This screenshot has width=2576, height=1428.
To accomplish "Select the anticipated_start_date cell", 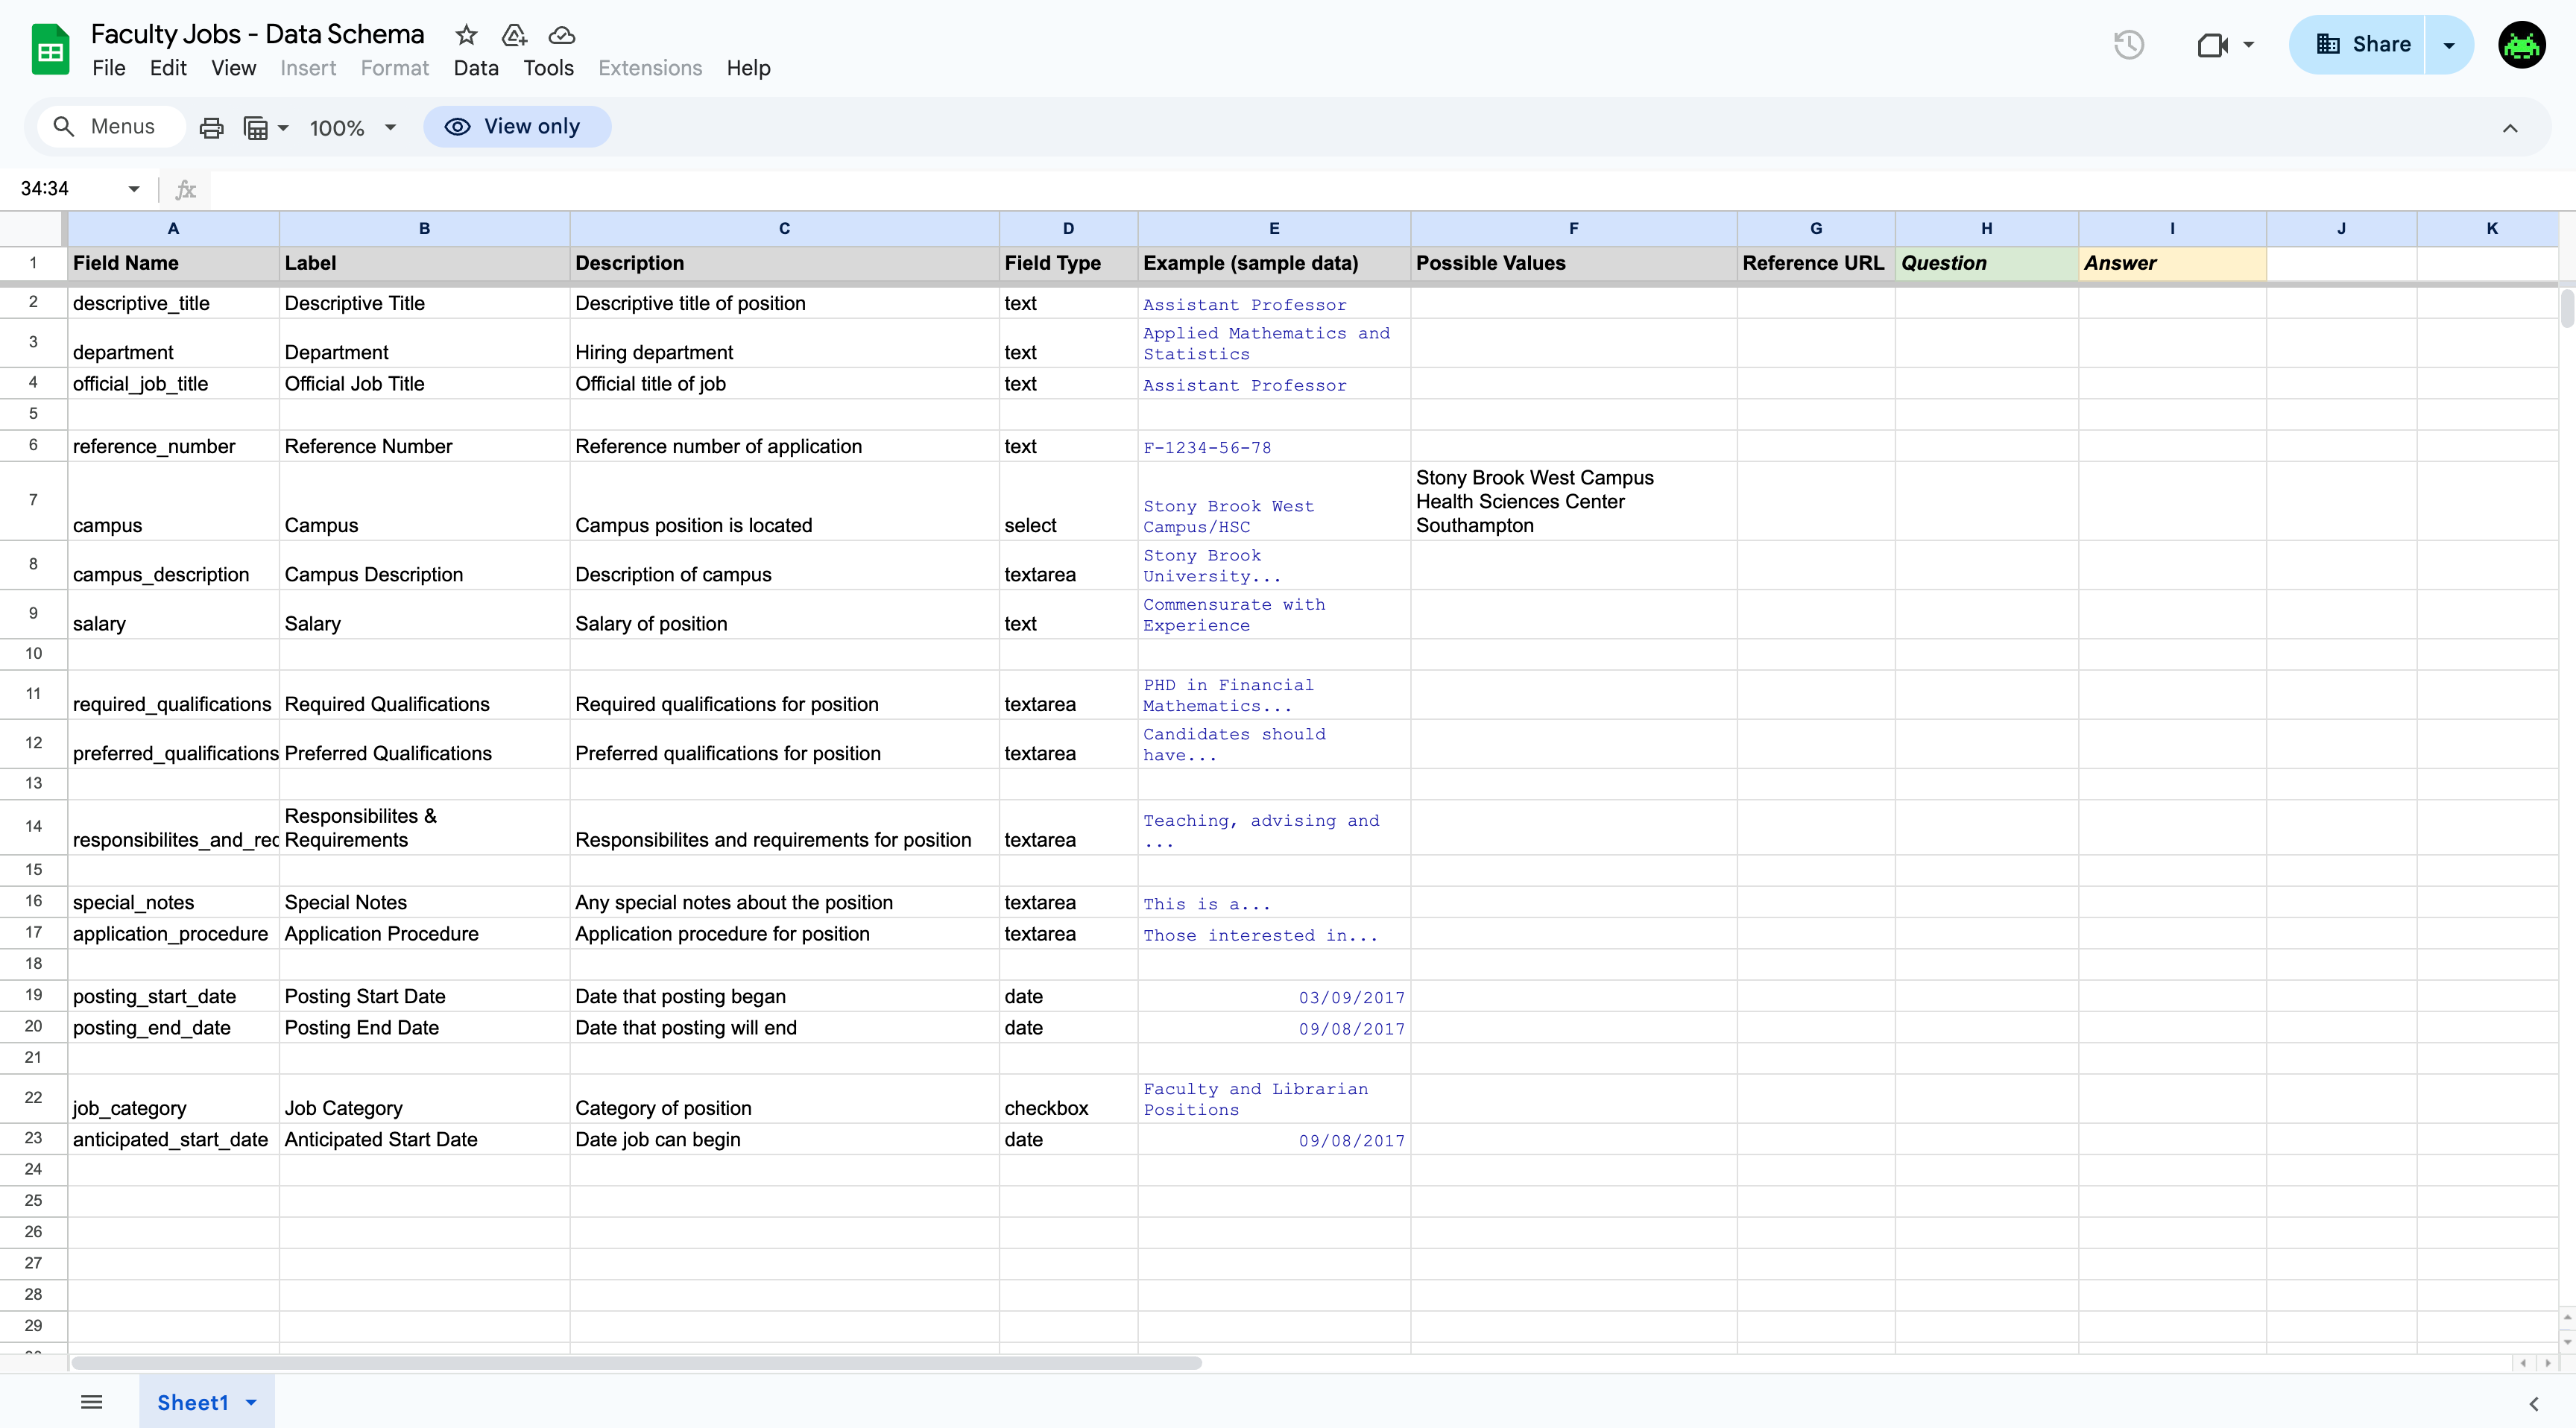I will tap(173, 1139).
